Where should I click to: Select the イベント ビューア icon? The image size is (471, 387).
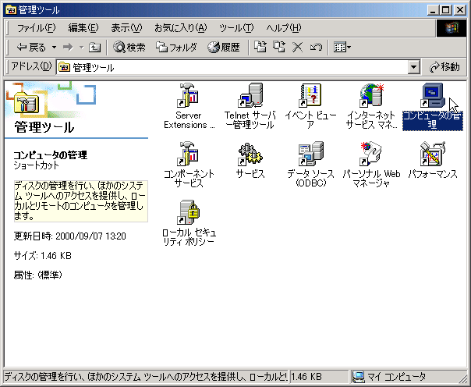[310, 96]
